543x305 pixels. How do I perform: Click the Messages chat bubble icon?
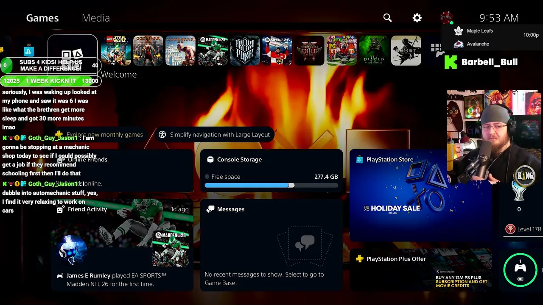[x=210, y=209]
